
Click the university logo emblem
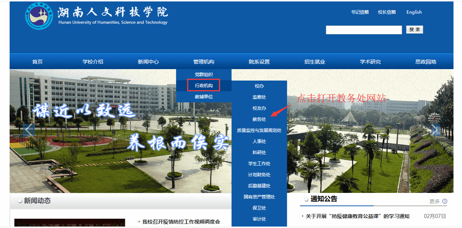pyautogui.click(x=40, y=16)
